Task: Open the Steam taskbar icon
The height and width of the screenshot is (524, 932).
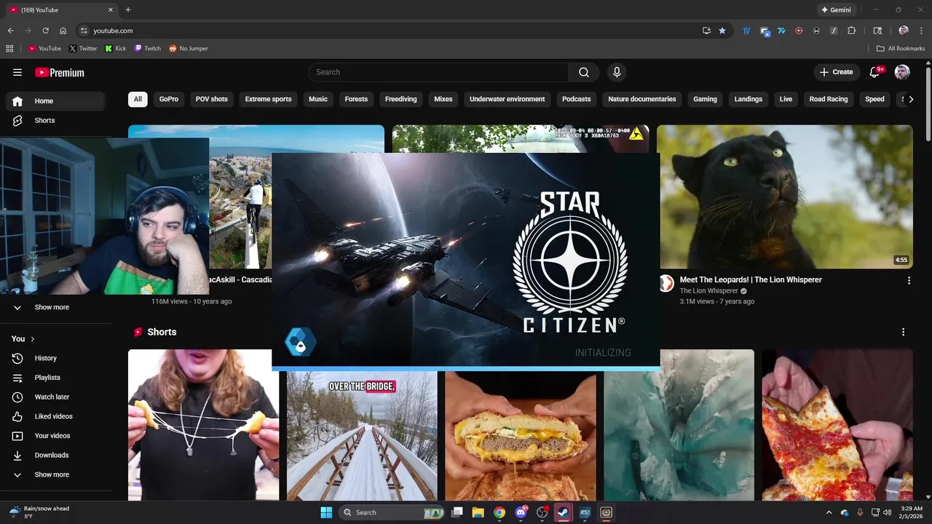Action: click(x=563, y=512)
